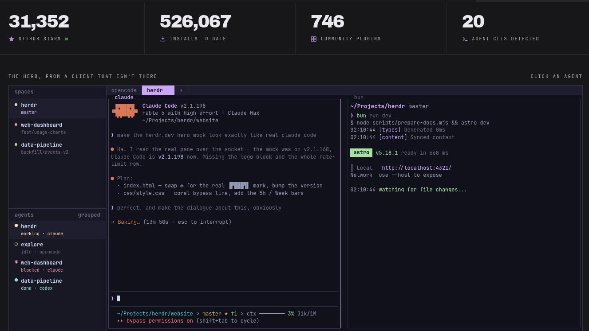The image size is (589, 331).
Task: Click the '3%' context percentage
Action: click(x=291, y=314)
